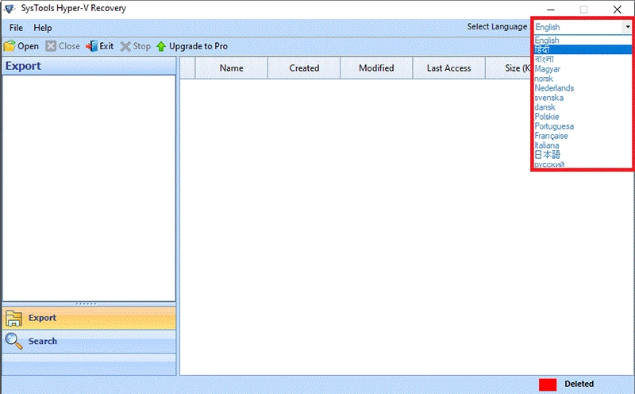Screen dimensions: 635x394
Task: Choose Japanese from the language list
Action: click(583, 154)
